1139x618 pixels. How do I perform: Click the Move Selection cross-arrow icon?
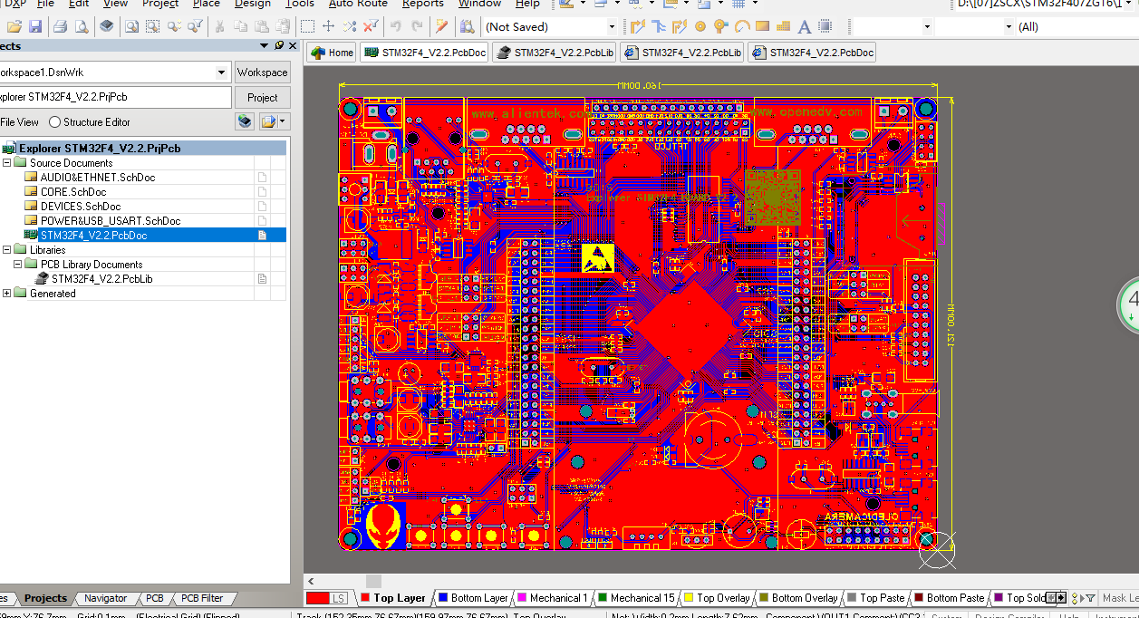point(328,26)
